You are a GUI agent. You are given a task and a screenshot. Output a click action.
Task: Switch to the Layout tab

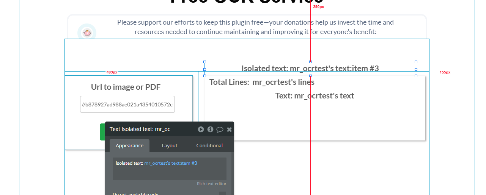pos(170,145)
